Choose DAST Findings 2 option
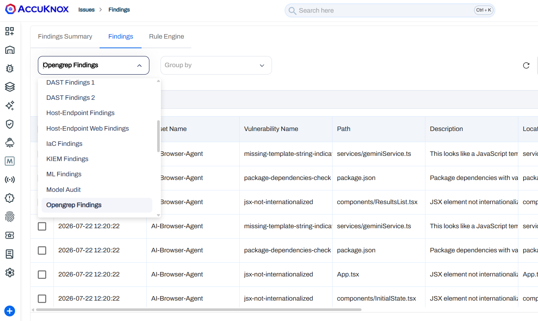Image resolution: width=538 pixels, height=321 pixels. (x=97, y=98)
